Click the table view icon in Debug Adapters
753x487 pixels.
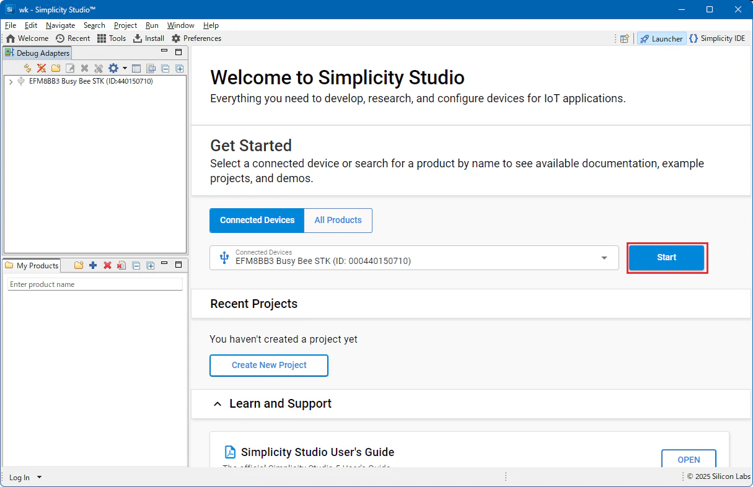tap(136, 68)
